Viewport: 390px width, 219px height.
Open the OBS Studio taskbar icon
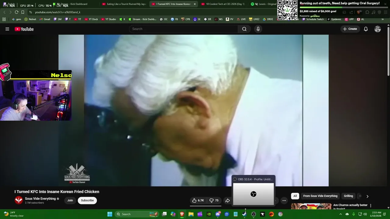point(253,214)
